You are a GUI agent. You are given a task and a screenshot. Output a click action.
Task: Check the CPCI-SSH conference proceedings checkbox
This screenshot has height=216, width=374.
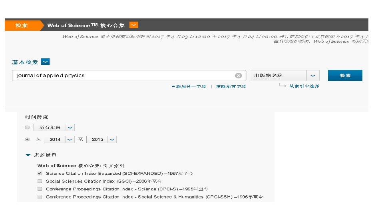(x=40, y=197)
